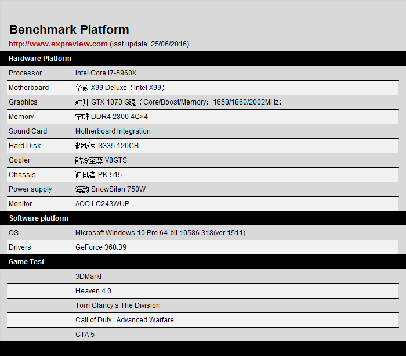406x356 pixels.
Task: Select the AOC LC243WUP value
Action: [102, 204]
